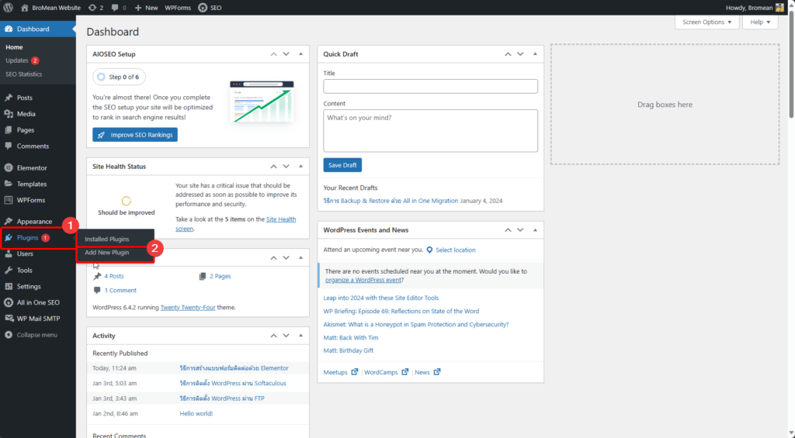Open Installed Plugins from the flyout
This screenshot has width=795, height=438.
pos(107,239)
